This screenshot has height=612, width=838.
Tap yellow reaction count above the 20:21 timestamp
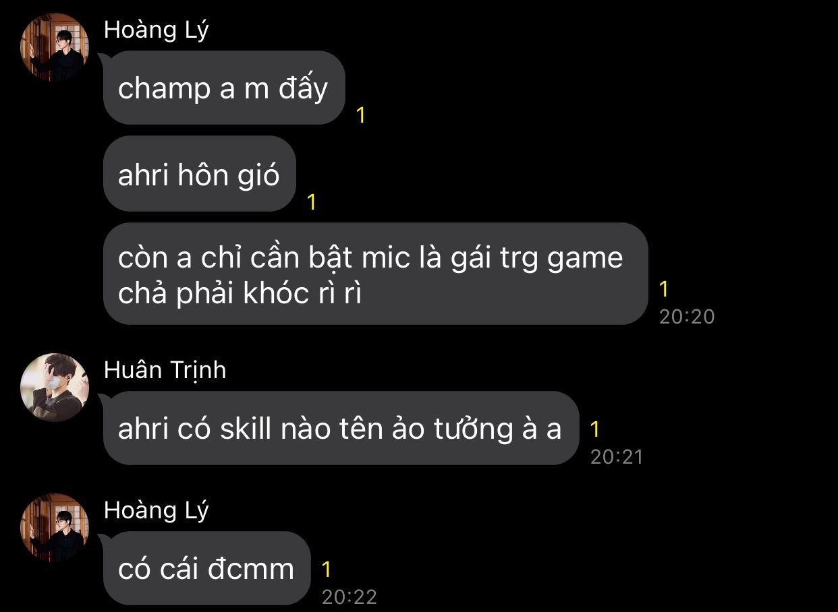595,429
